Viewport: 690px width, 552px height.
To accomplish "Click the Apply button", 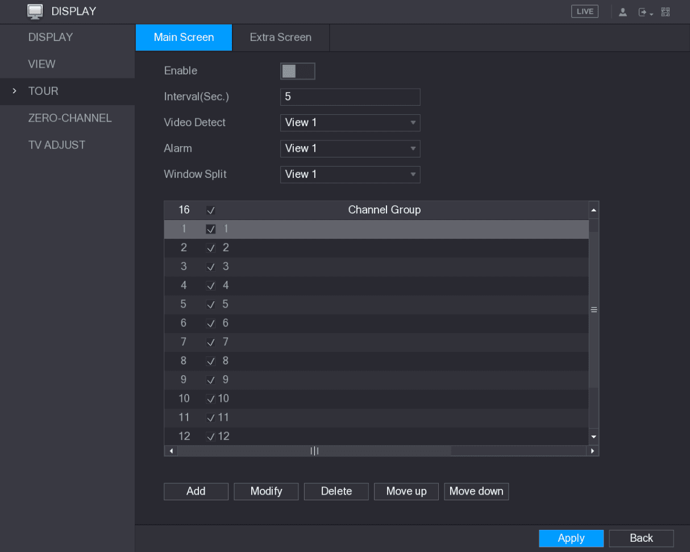I will (x=571, y=538).
